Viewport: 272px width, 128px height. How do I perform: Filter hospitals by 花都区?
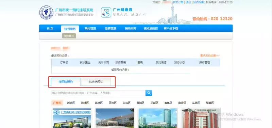pyautogui.click(x=154, y=103)
